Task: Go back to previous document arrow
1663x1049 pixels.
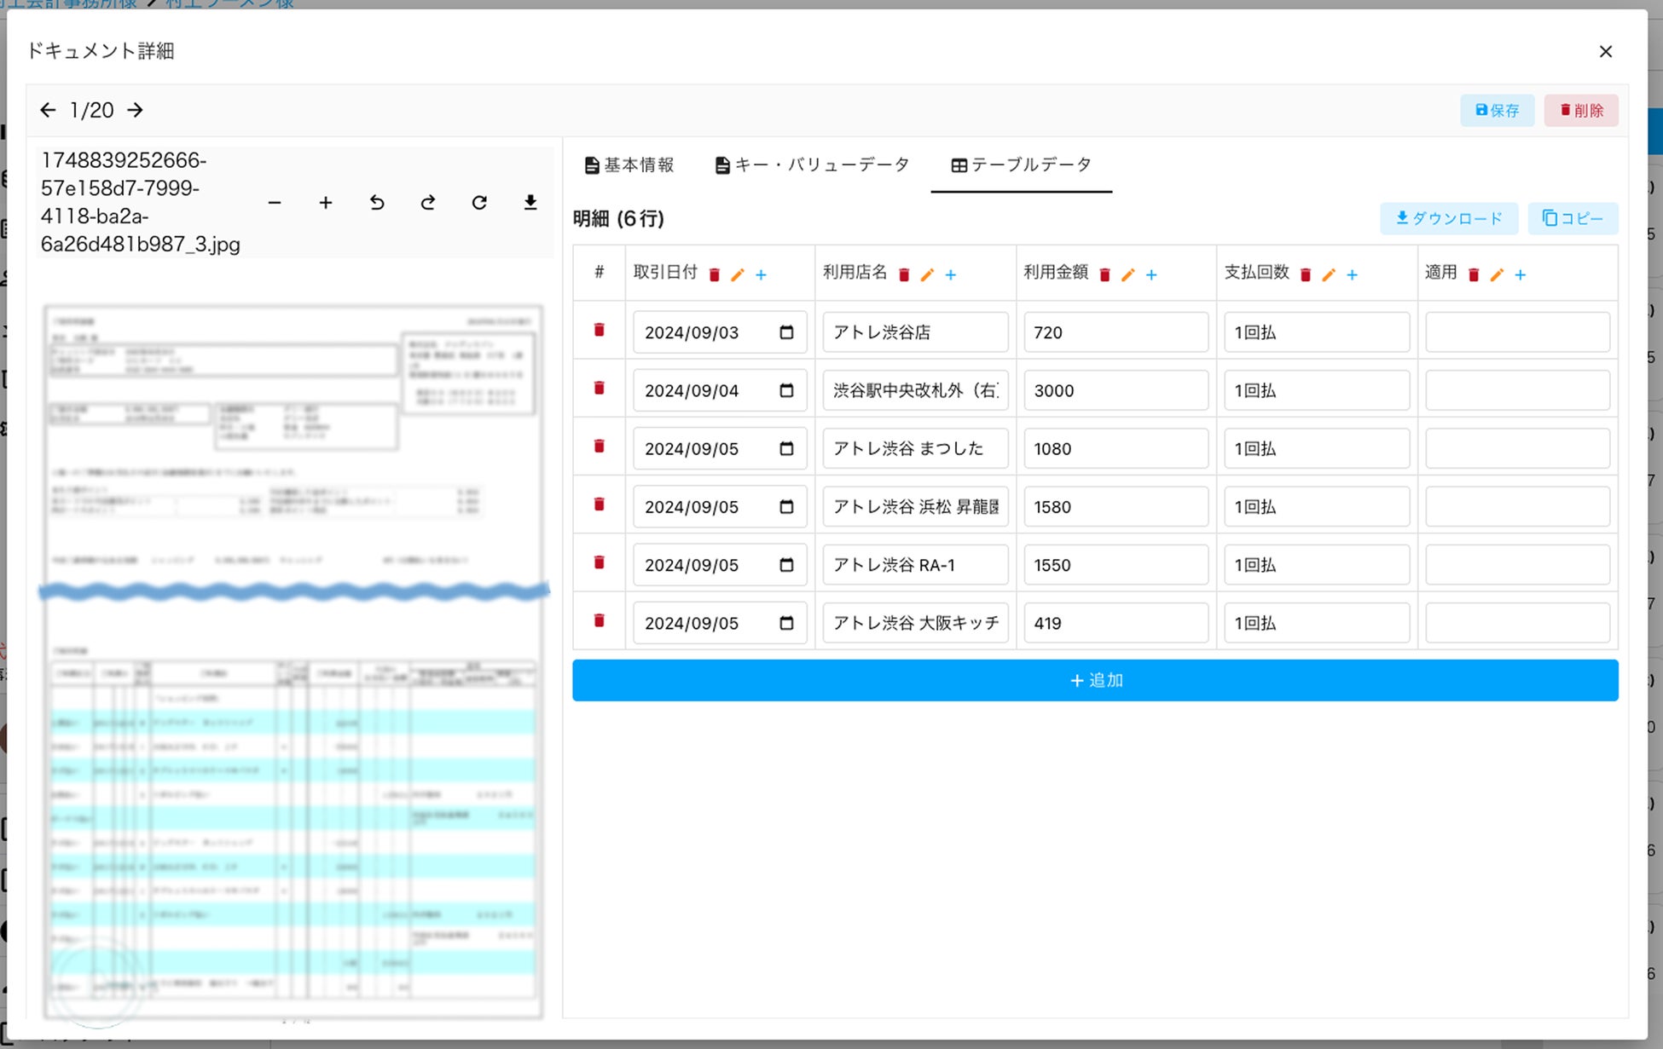Action: [x=48, y=110]
